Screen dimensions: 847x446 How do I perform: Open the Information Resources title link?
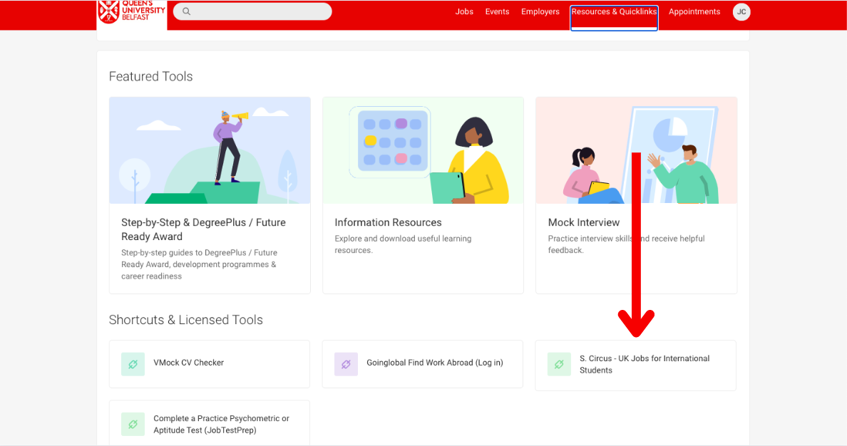pos(388,222)
